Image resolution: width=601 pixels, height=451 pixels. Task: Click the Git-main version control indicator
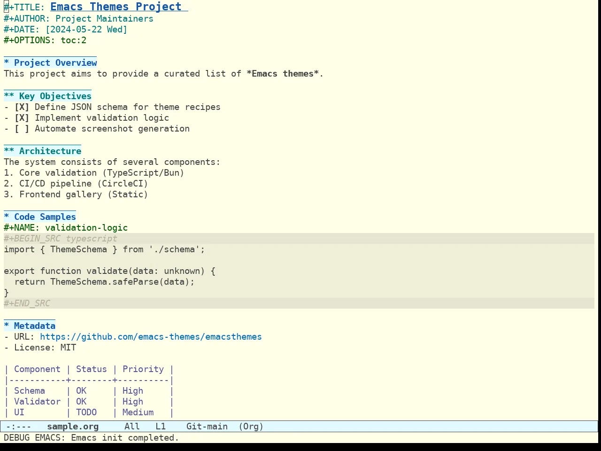207,427
